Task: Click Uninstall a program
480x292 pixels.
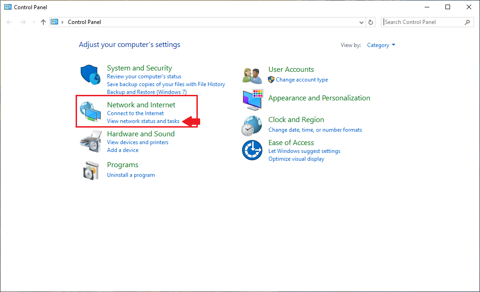Action: click(130, 175)
